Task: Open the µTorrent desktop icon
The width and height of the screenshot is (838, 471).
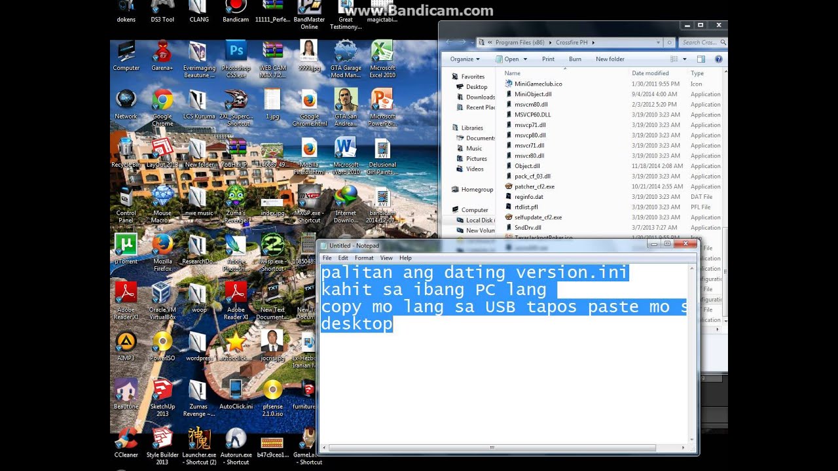Action: coord(126,249)
